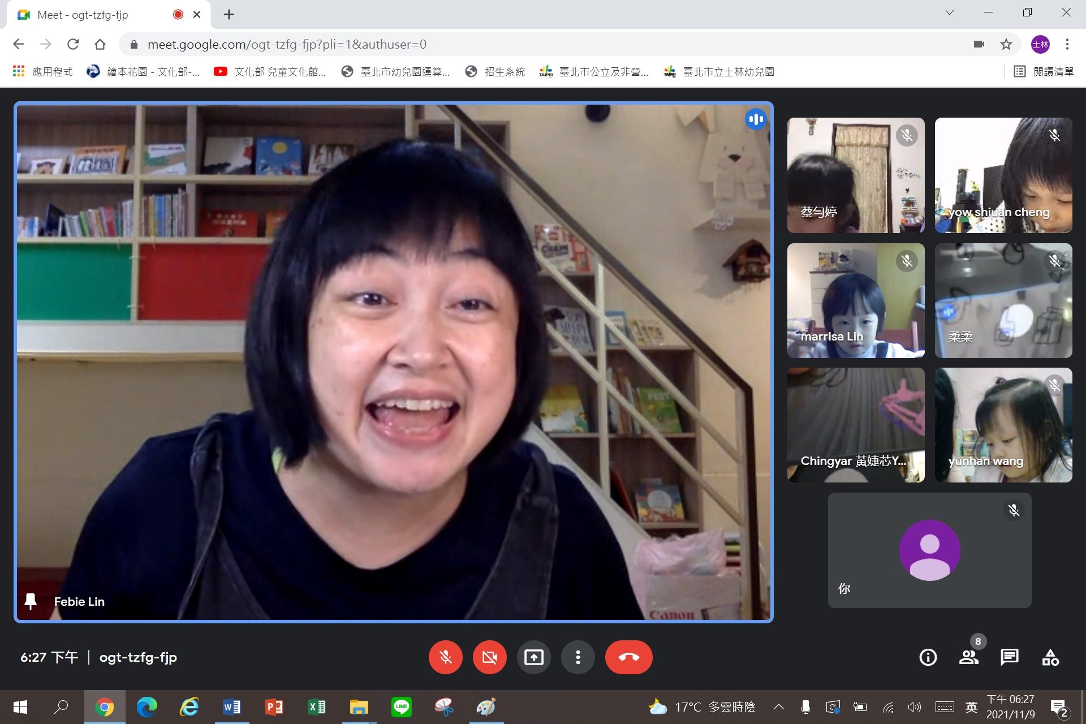The height and width of the screenshot is (724, 1086).
Task: Open Chrome's three-dot customize menu
Action: click(1067, 44)
